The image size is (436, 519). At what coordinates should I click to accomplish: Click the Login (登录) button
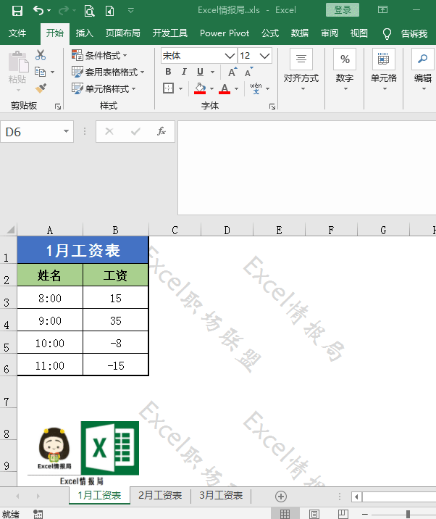pyautogui.click(x=343, y=10)
